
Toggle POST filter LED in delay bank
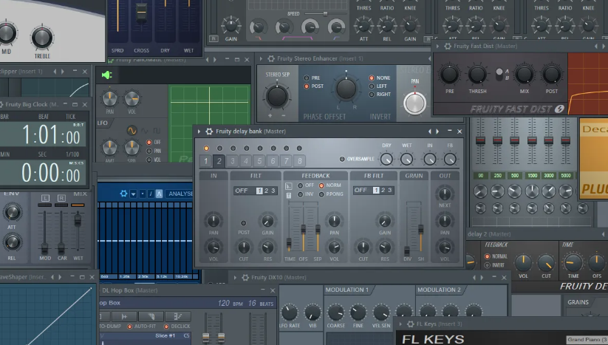click(x=244, y=223)
